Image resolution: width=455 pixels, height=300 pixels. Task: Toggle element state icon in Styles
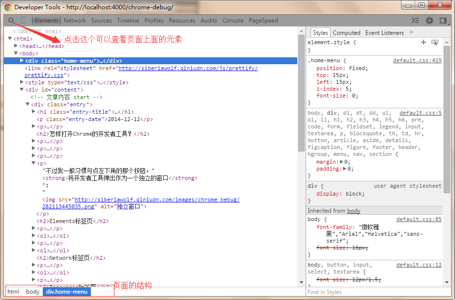point(435,42)
